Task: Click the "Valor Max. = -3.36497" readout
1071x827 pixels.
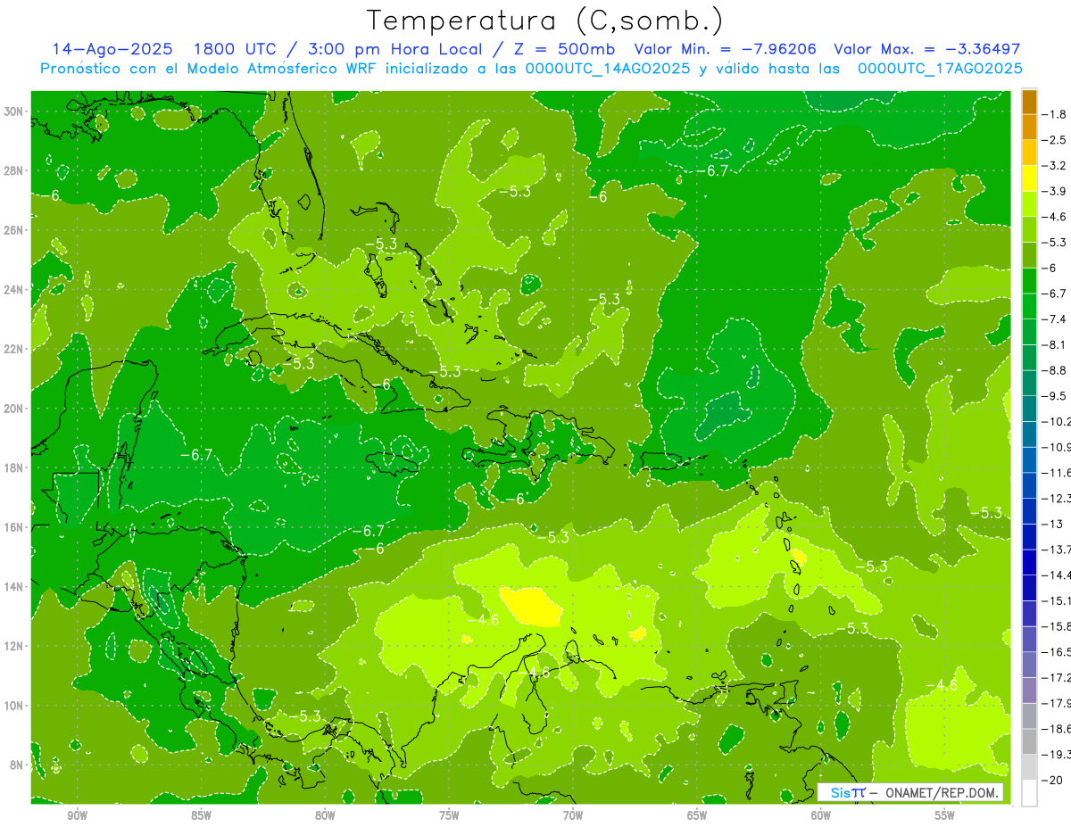Action: tap(926, 49)
